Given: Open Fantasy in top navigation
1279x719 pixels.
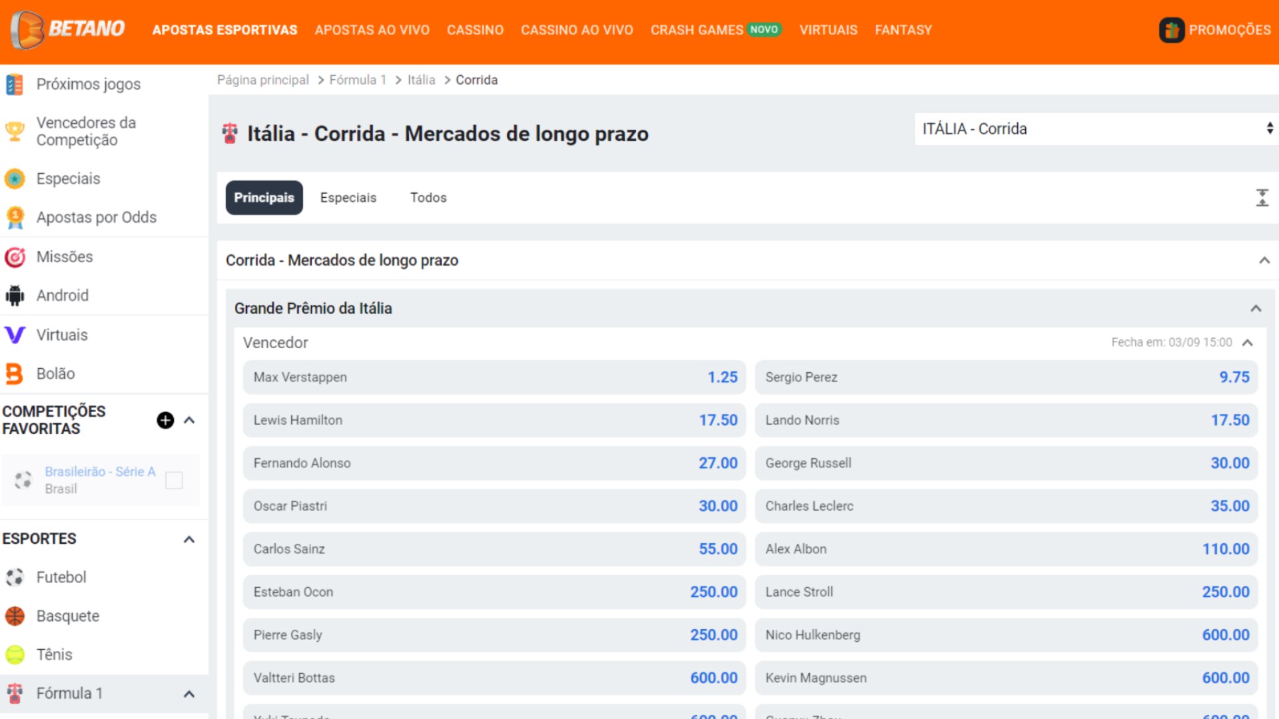Looking at the screenshot, I should tap(903, 30).
